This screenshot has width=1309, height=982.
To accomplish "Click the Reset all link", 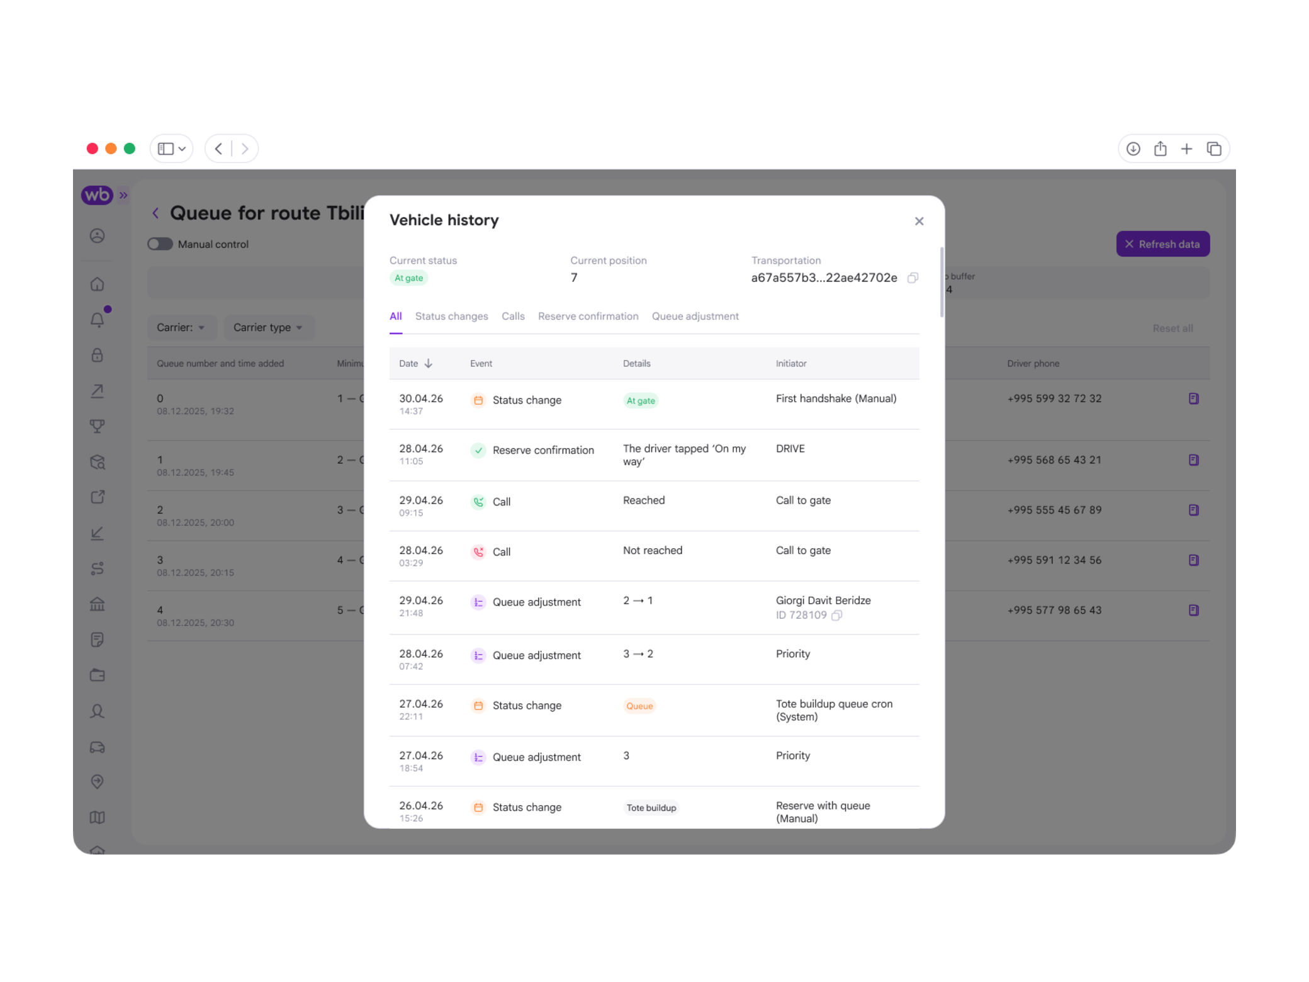I will tap(1172, 328).
